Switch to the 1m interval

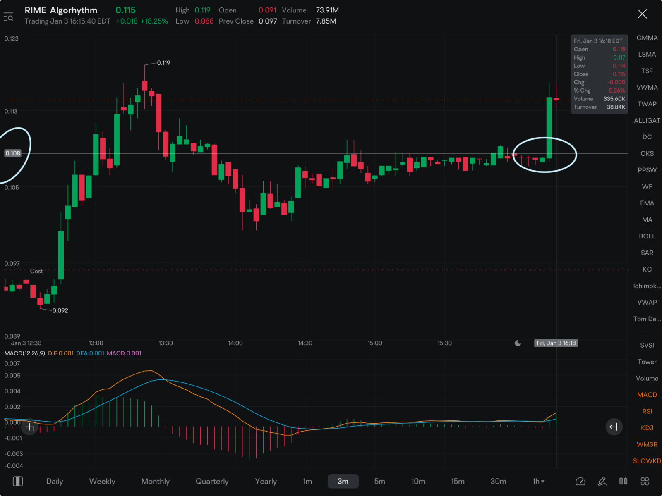307,481
